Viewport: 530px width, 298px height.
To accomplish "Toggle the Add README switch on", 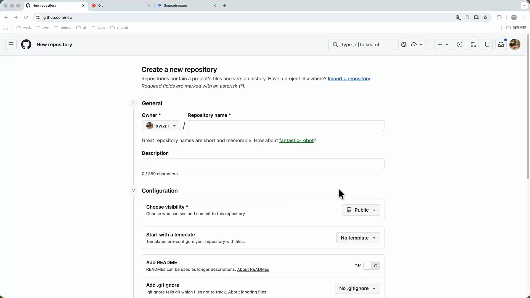I will pos(372,266).
